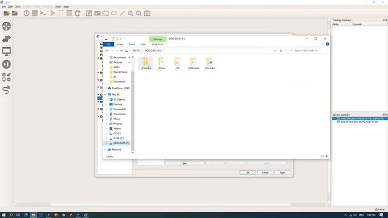388x218 pixels.
Task: Select the _Driver folder
Action: point(161,63)
